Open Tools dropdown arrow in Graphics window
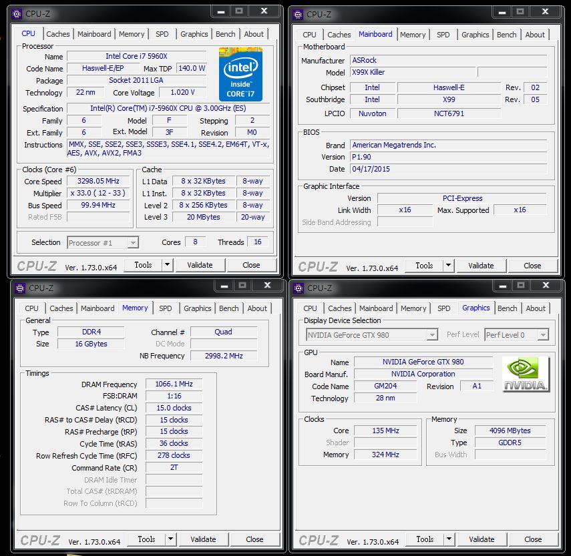The image size is (571, 556). coord(449,539)
